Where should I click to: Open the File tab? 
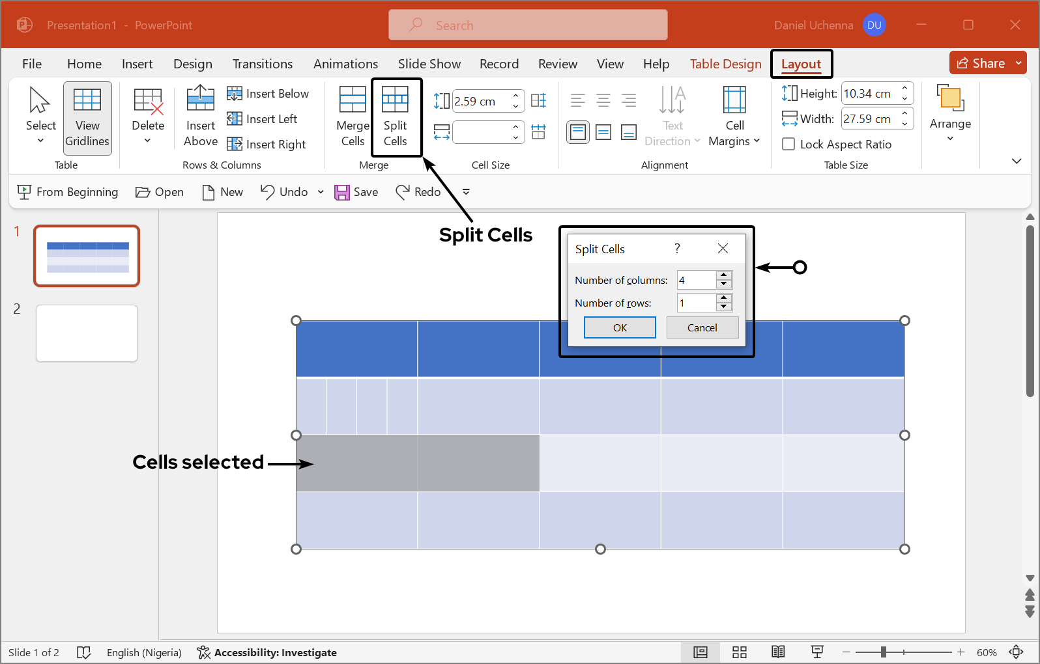pos(32,64)
